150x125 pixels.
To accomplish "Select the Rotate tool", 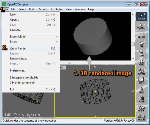I will 141,72.
